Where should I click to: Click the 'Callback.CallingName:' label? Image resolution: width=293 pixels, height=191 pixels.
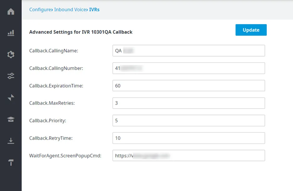pyautogui.click(x=54, y=51)
